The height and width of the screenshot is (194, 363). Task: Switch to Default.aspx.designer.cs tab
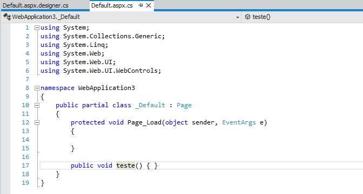(36, 5)
